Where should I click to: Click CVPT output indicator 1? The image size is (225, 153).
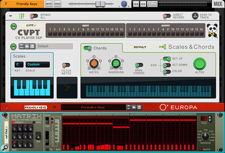click(130, 34)
